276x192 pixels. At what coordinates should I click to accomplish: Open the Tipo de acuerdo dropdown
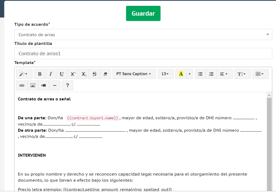coord(143,35)
